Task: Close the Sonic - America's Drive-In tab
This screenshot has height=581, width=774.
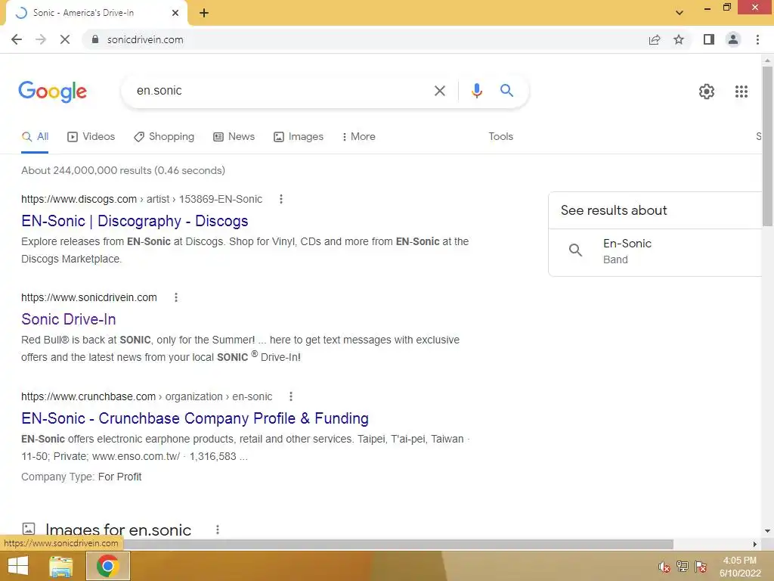Action: [x=175, y=13]
